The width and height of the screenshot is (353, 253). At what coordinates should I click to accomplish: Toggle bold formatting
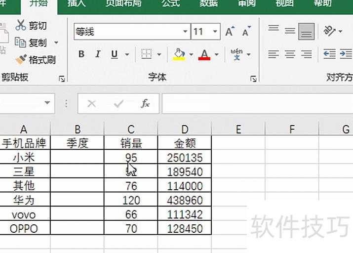(x=81, y=54)
